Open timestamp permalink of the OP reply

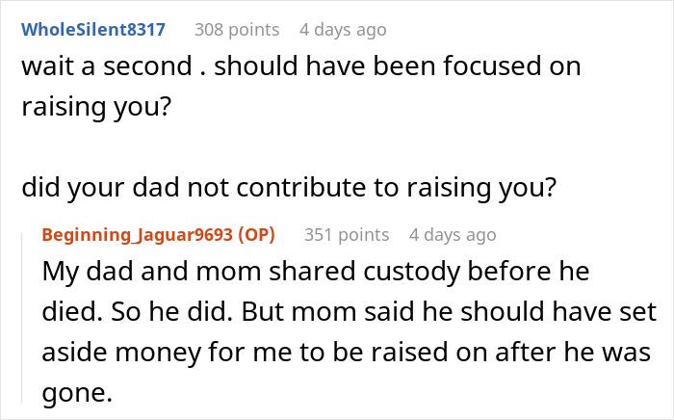(453, 234)
